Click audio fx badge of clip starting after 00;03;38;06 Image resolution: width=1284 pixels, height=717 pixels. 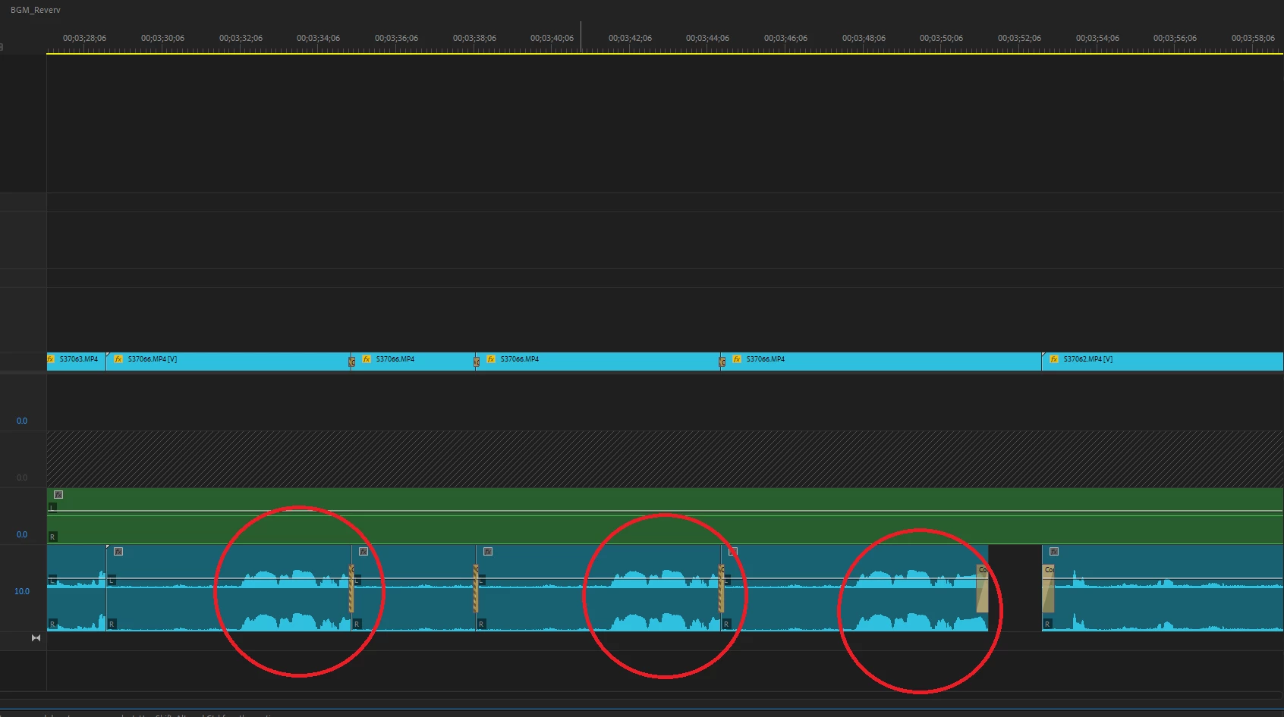(488, 552)
